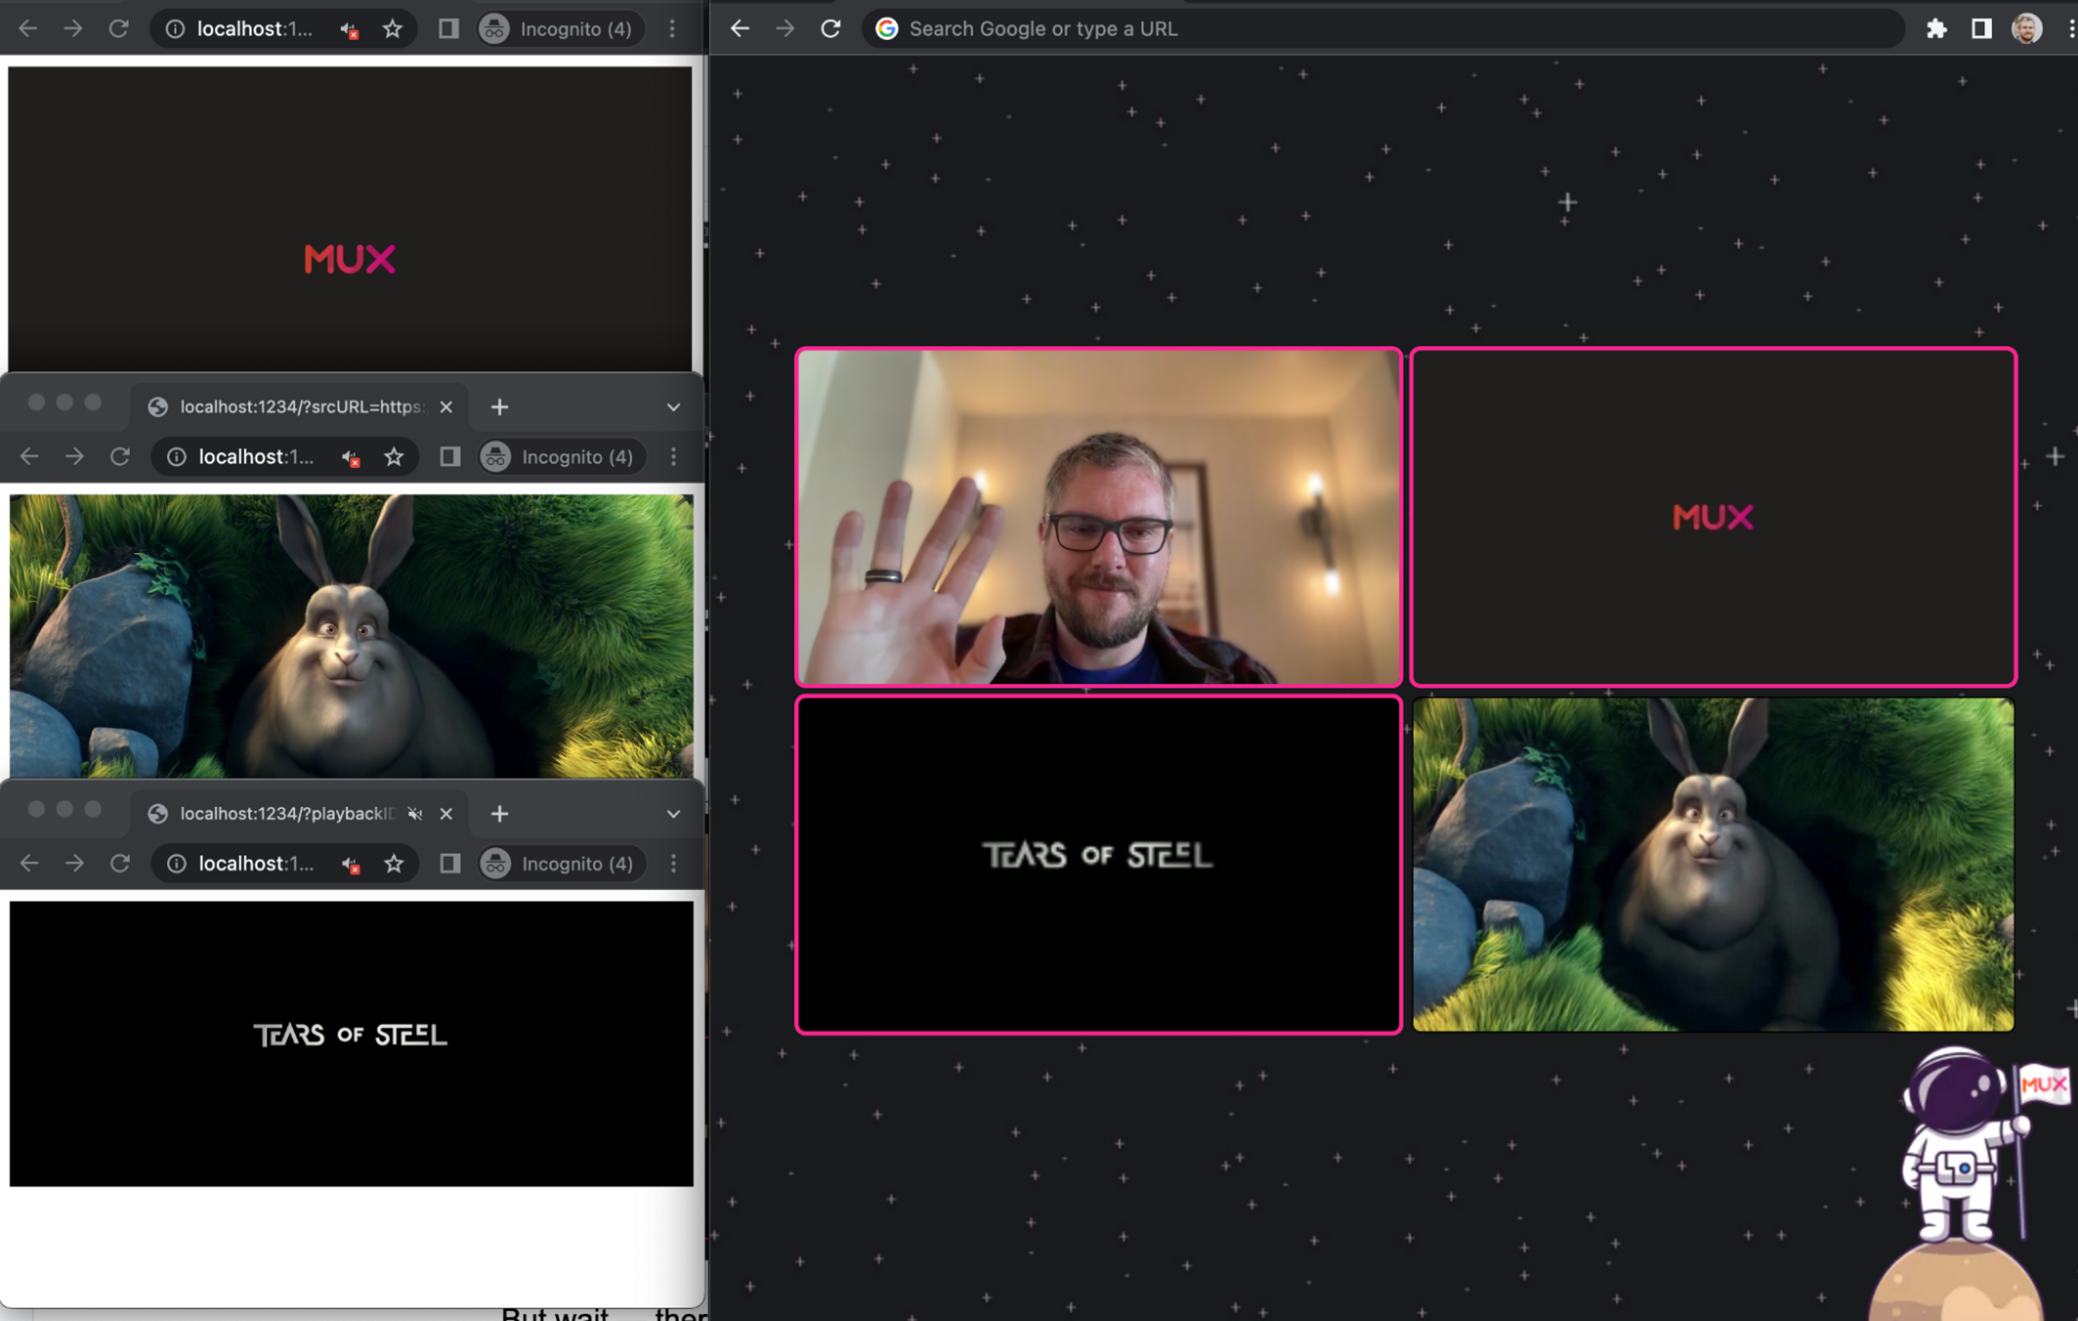
Task: Open Chrome menu in the playbackID window
Action: pyautogui.click(x=674, y=864)
